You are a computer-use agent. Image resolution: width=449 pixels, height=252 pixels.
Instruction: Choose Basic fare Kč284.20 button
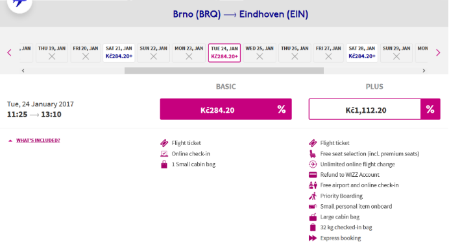point(226,109)
